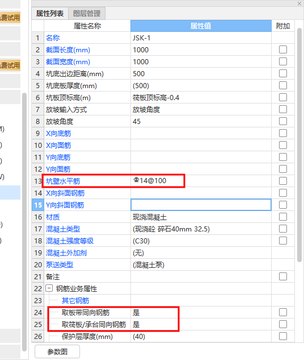
Task: Tick the 附加 checkbox for 截面长度(mm)
Action: (283, 49)
